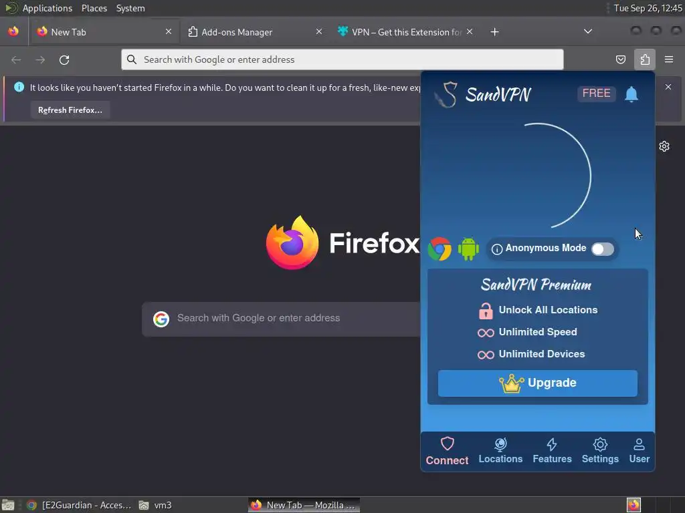Click the Unlimited Speed text
685x513 pixels.
click(x=538, y=332)
